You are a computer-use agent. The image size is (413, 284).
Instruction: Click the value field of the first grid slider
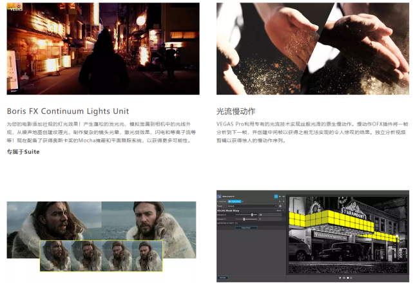point(270,215)
